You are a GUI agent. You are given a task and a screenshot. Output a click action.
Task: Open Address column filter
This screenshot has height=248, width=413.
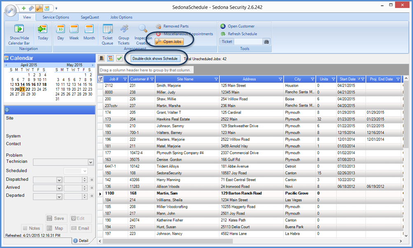click(x=280, y=79)
